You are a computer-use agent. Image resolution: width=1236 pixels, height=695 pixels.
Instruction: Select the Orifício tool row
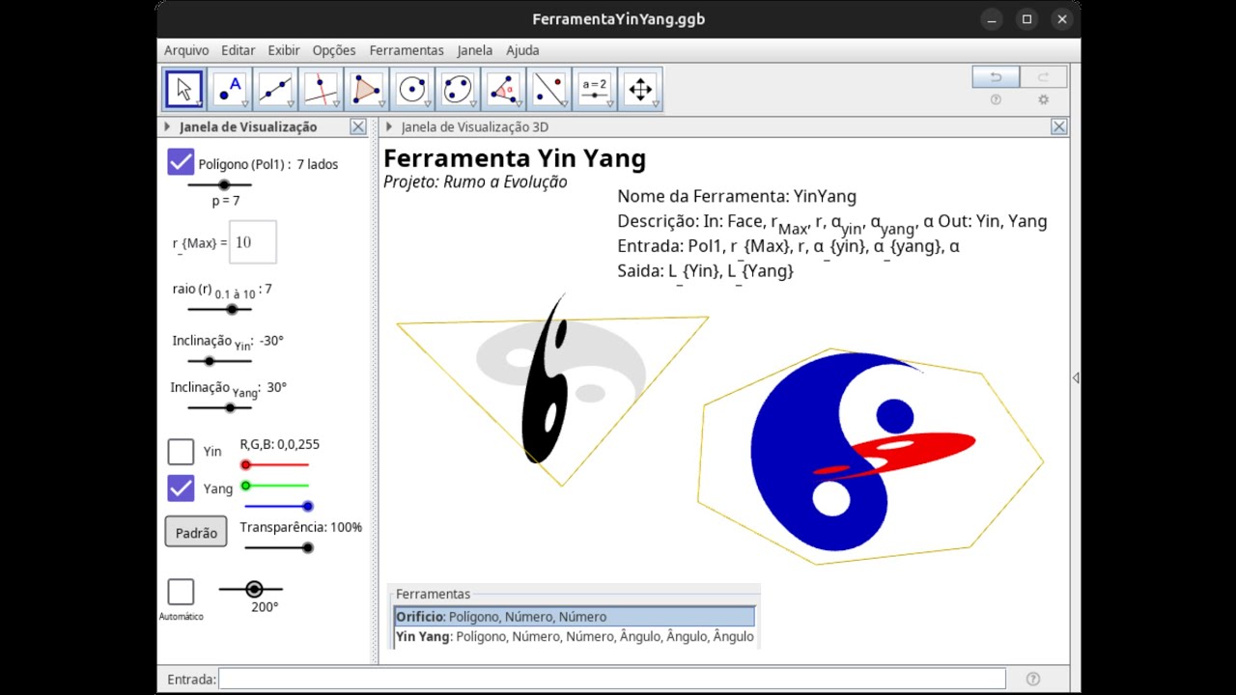(575, 617)
